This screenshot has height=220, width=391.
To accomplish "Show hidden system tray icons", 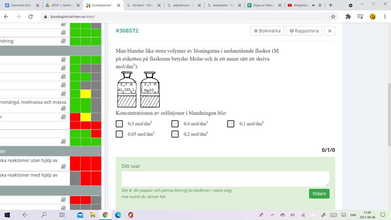I will [272, 215].
